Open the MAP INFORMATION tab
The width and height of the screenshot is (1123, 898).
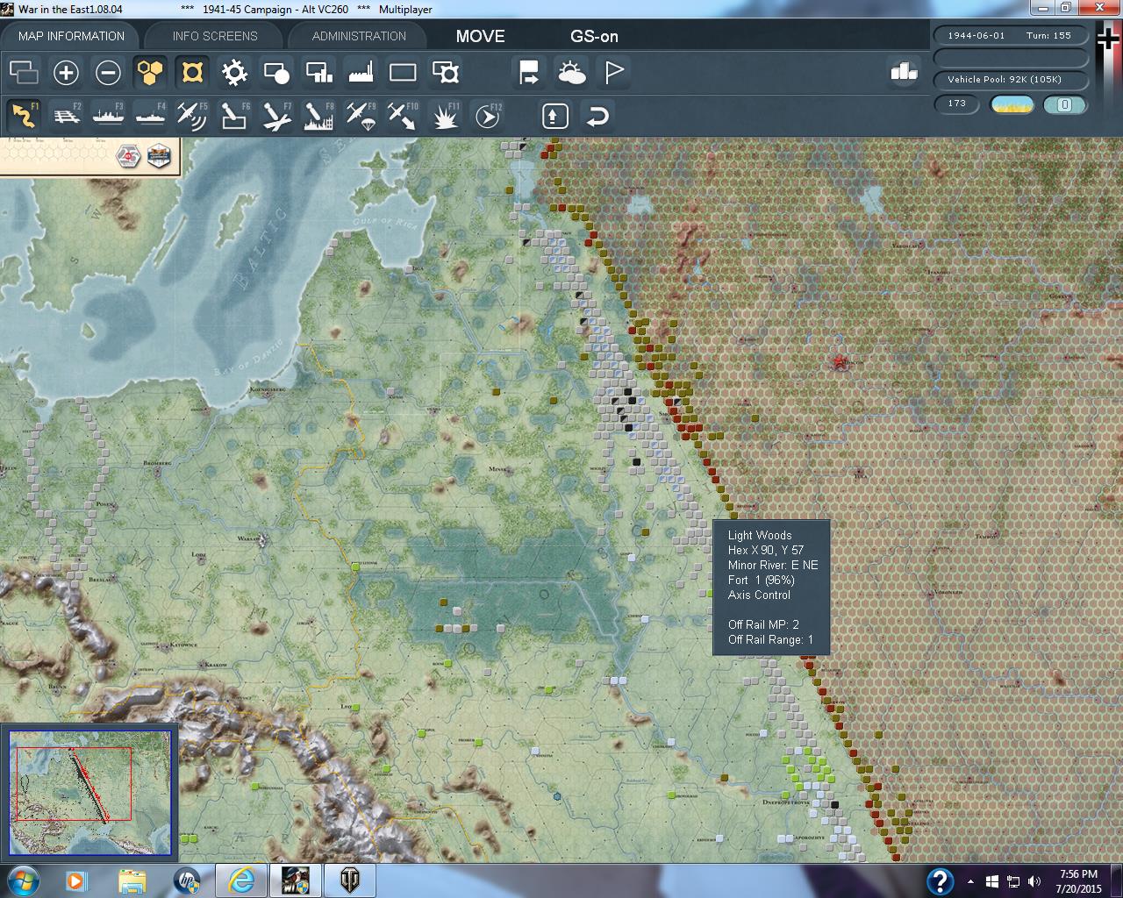coord(71,36)
